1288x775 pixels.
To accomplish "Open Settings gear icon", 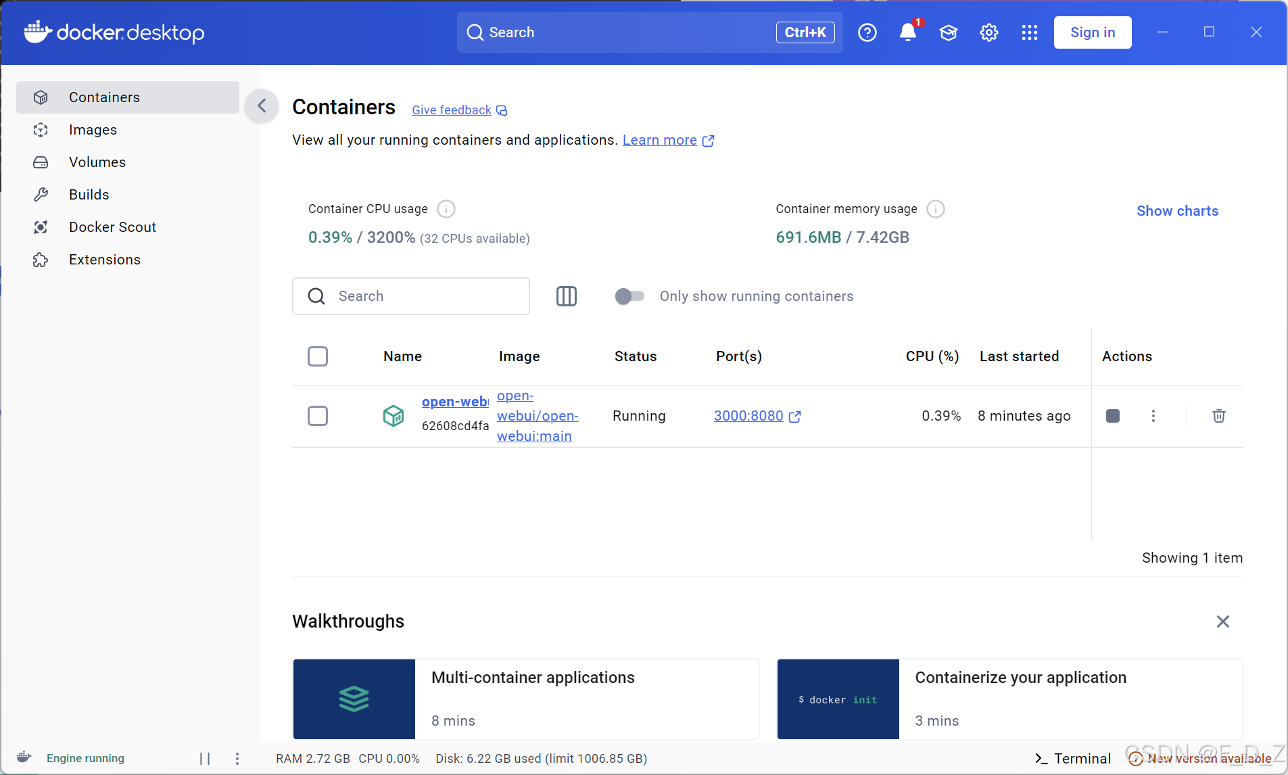I will pos(989,32).
